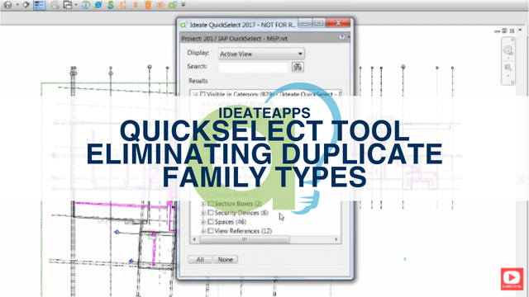Maximize the Ideate QuickSelect dialog
The image size is (529, 297).
pyautogui.click(x=319, y=23)
